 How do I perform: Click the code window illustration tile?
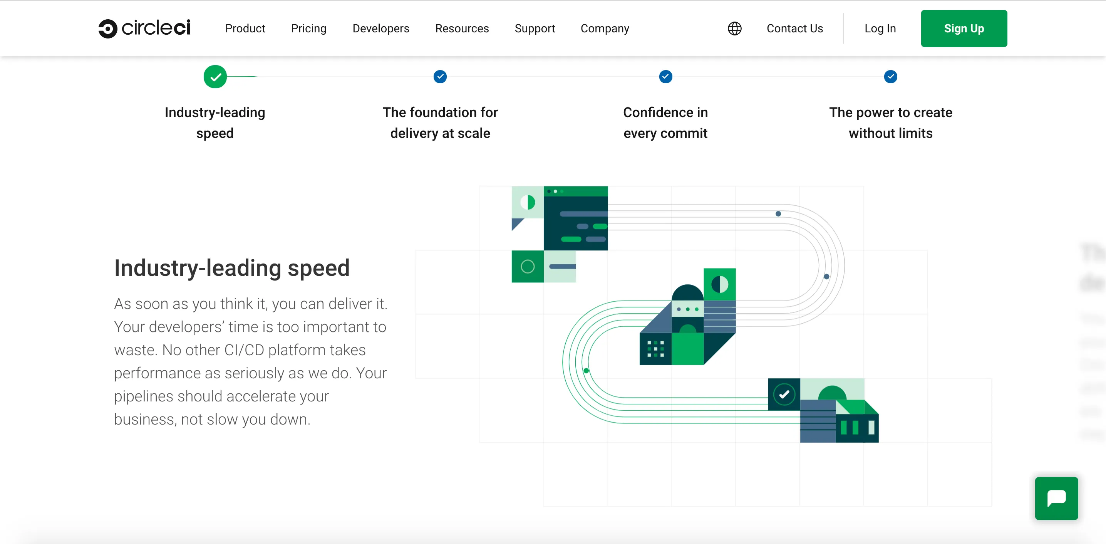[575, 218]
